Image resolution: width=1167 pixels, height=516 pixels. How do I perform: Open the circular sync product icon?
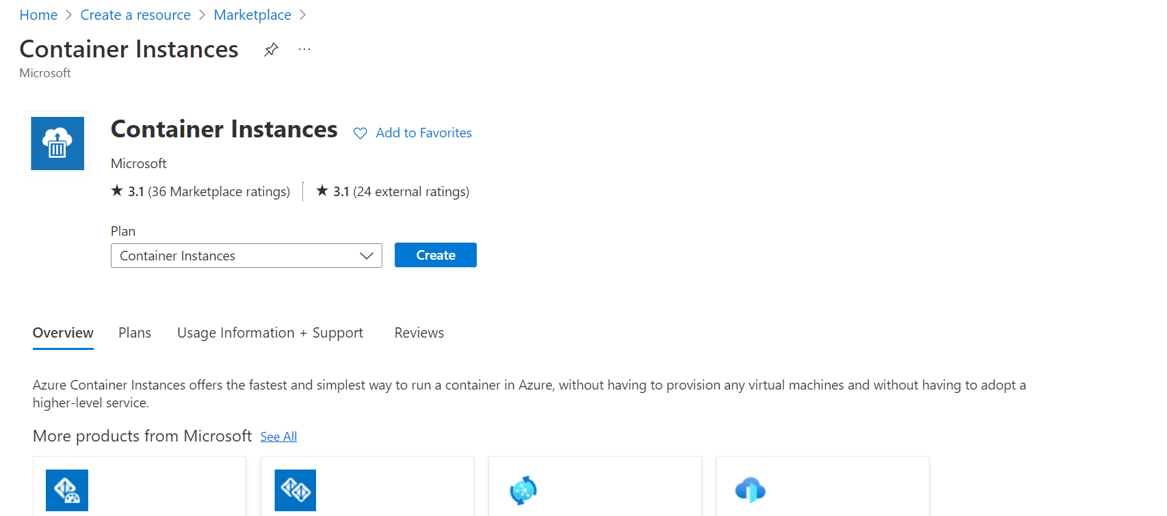tap(523, 490)
